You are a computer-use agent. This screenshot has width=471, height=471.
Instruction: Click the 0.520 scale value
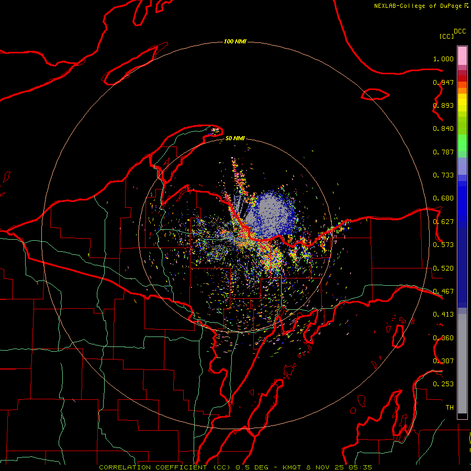click(x=443, y=268)
